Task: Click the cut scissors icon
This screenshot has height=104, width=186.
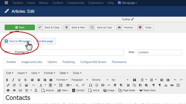Action: (x=128, y=85)
